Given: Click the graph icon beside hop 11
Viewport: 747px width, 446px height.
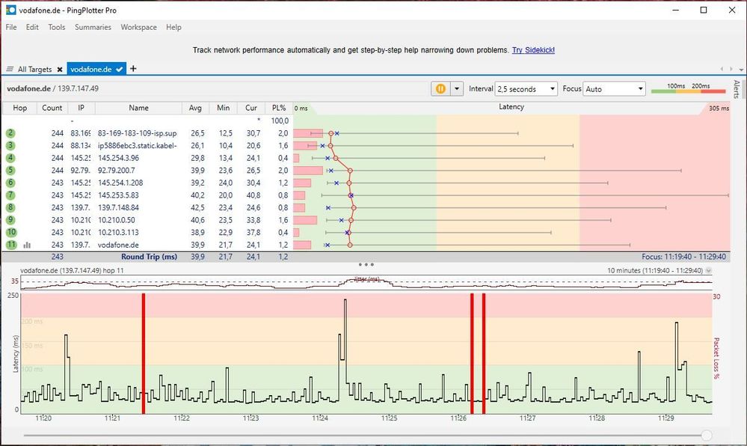Looking at the screenshot, I should (x=27, y=245).
